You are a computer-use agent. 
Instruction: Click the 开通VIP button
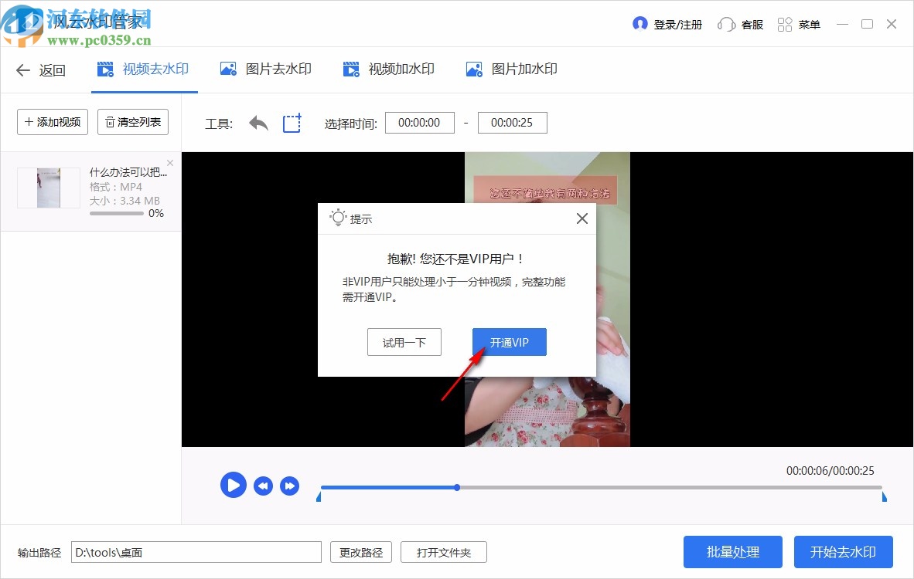(x=509, y=341)
